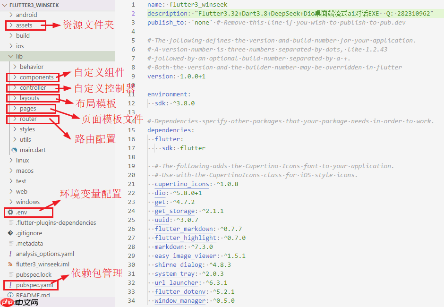Open the main.dart file
This screenshot has width=444, height=307.
click(x=33, y=150)
